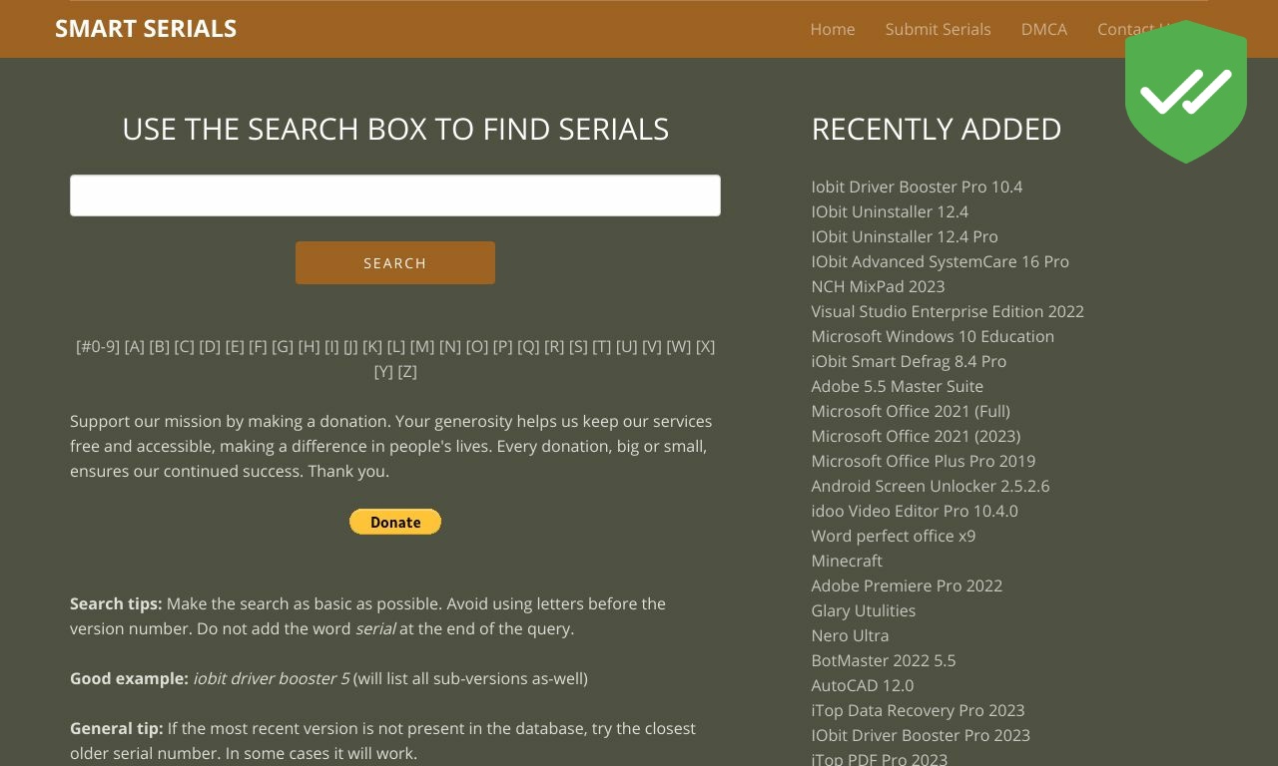The image size is (1278, 766).
Task: Open Microsoft Windows 10 Education serial
Action: pyautogui.click(x=933, y=336)
